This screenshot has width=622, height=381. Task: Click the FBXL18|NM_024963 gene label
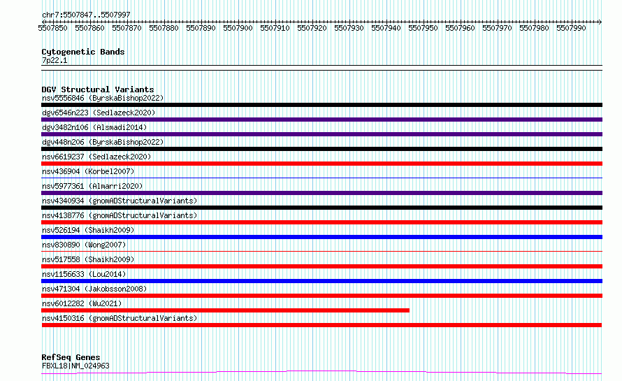[x=75, y=366]
